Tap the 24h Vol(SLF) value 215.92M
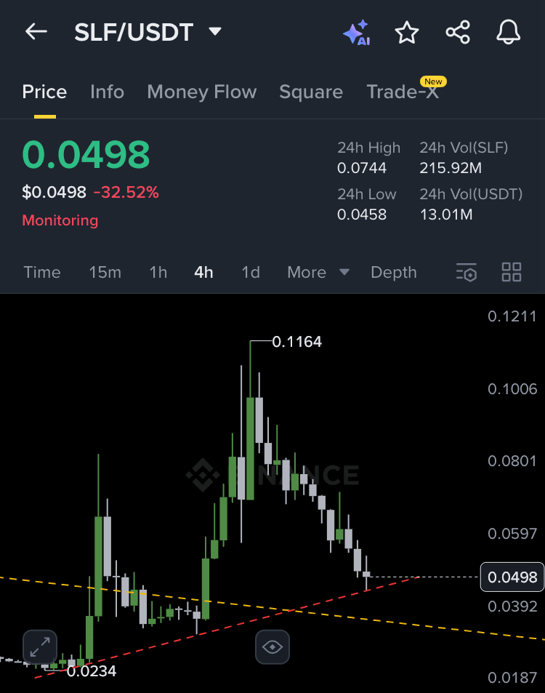This screenshot has height=693, width=545. coord(451,168)
